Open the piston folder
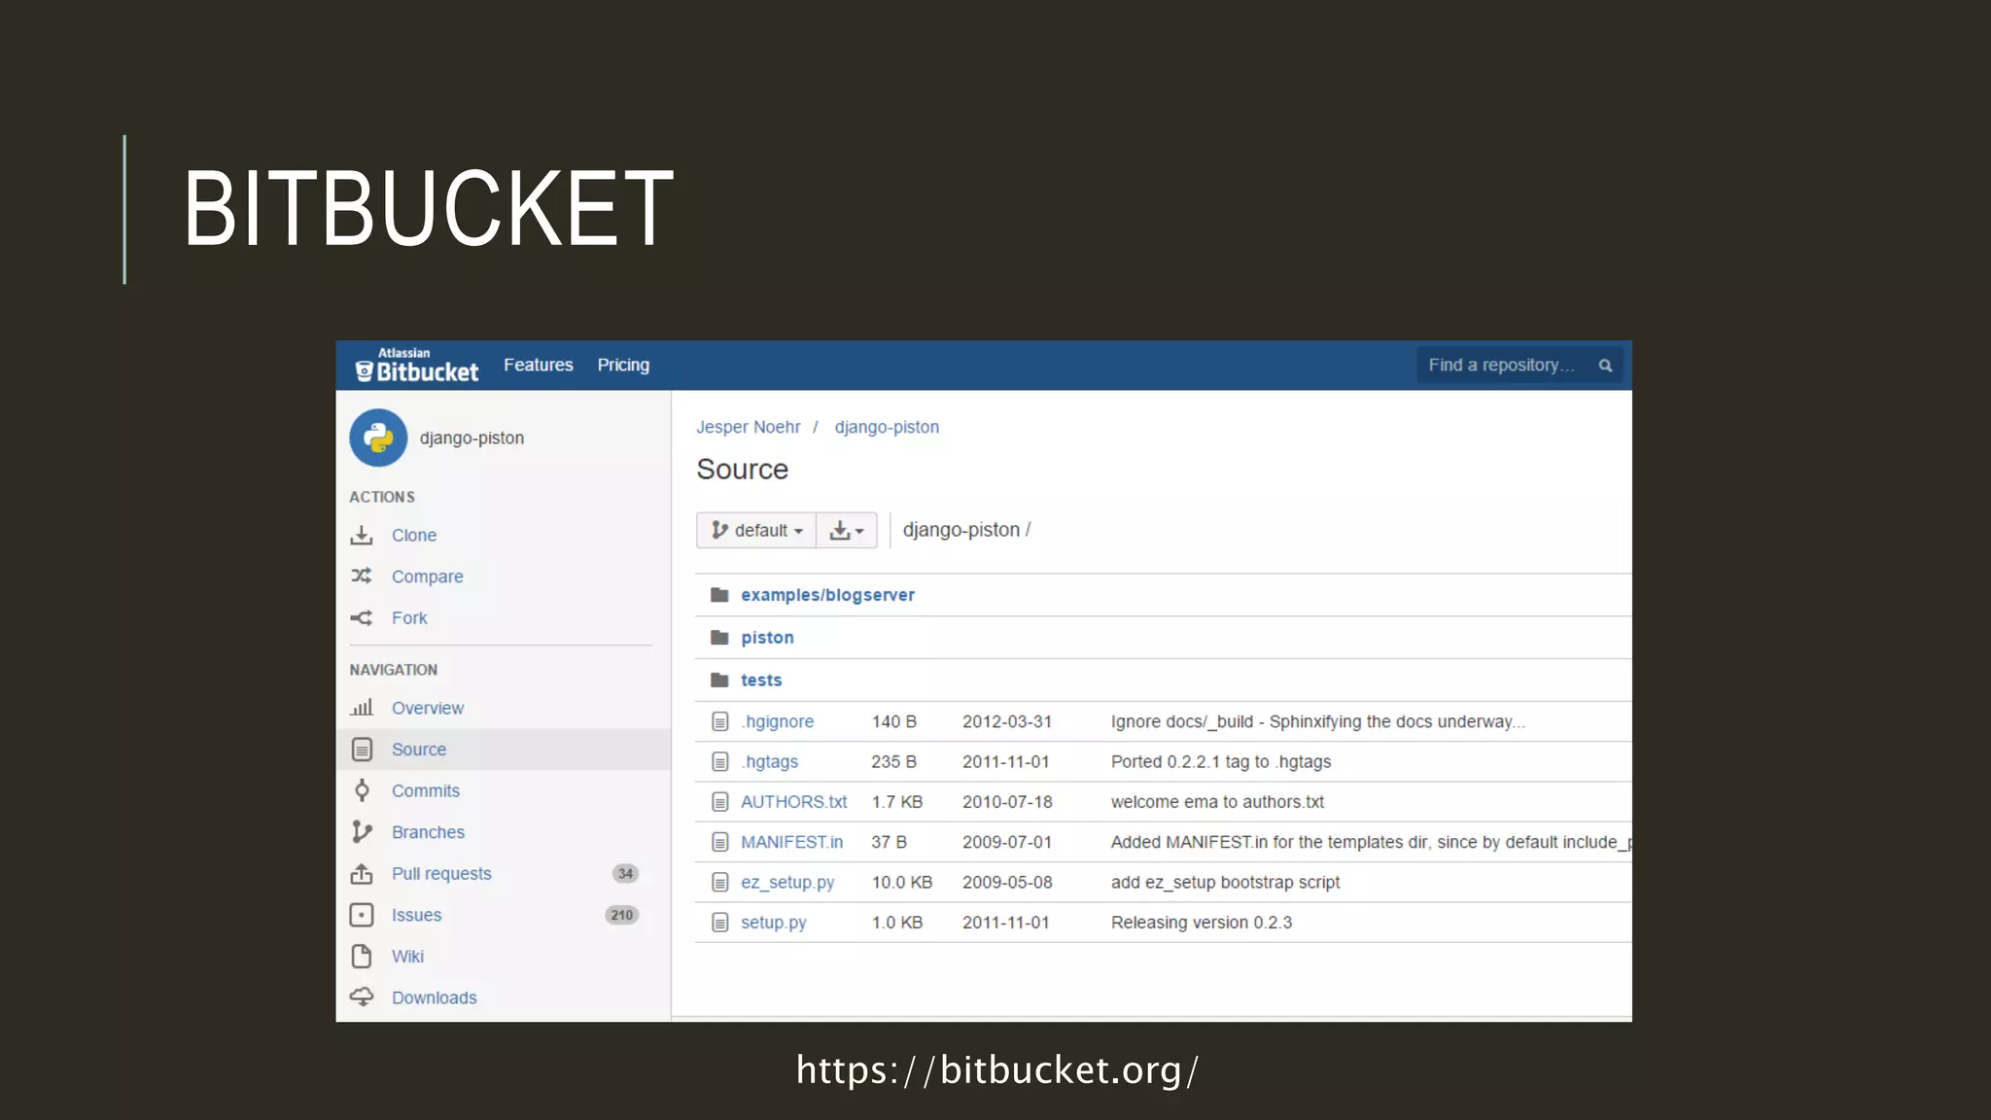1991x1120 pixels. coord(767,638)
